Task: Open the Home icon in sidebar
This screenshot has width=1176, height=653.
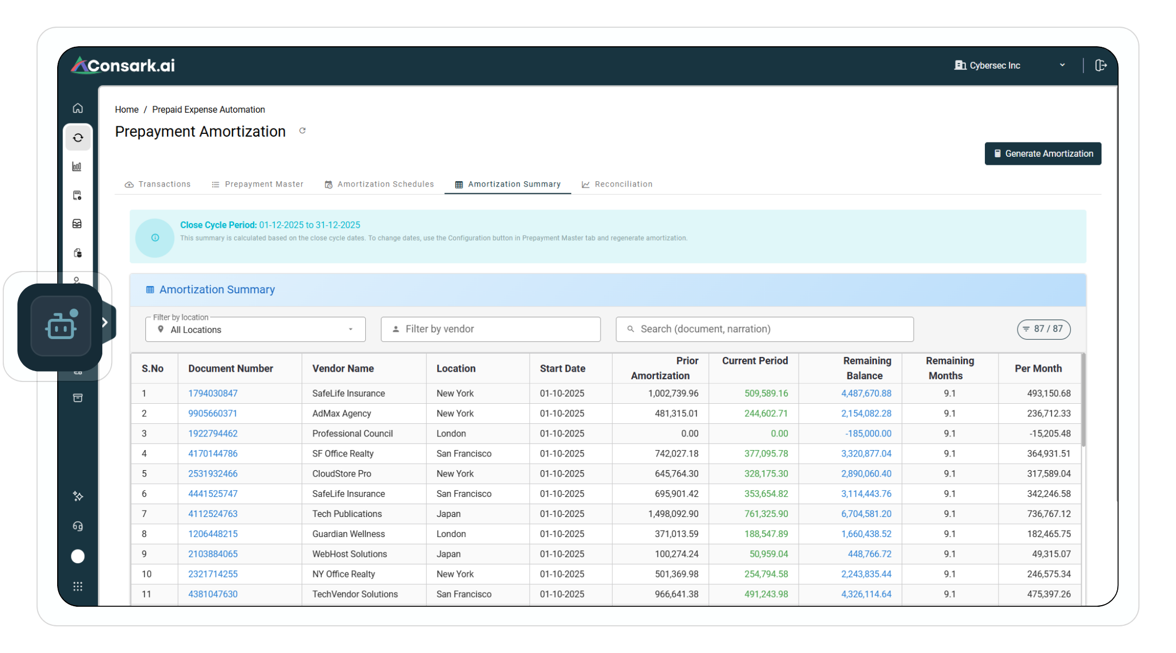Action: 78,108
